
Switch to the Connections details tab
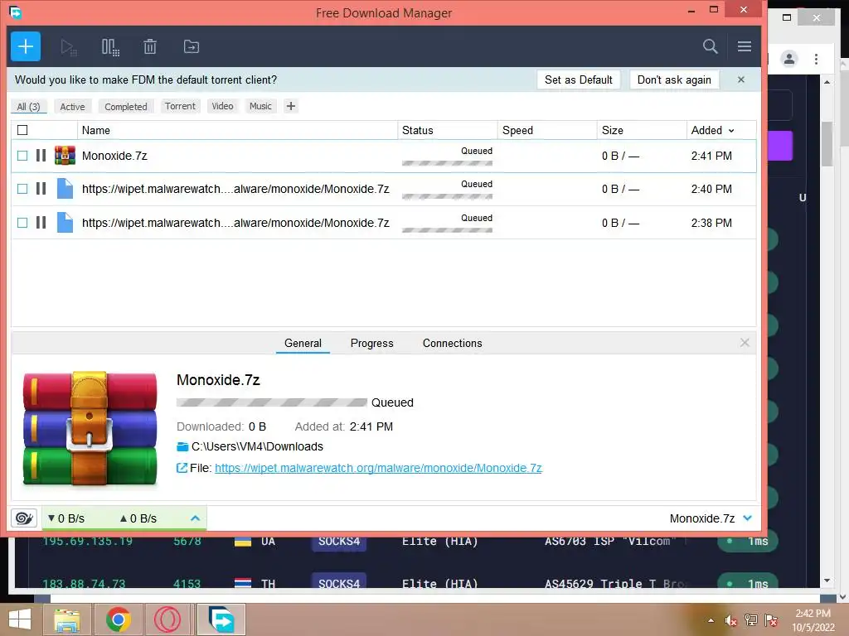(452, 344)
